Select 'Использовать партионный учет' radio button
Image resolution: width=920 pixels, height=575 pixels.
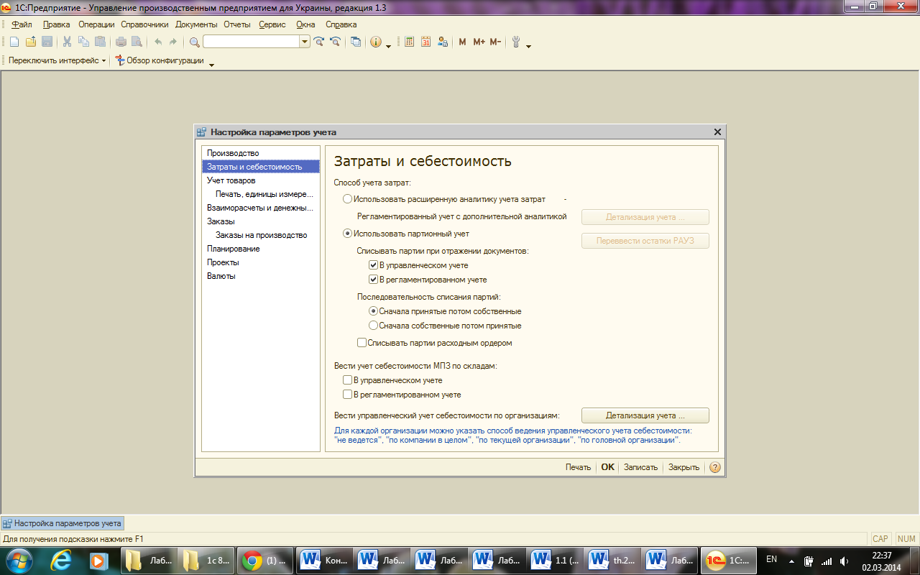[x=348, y=234]
